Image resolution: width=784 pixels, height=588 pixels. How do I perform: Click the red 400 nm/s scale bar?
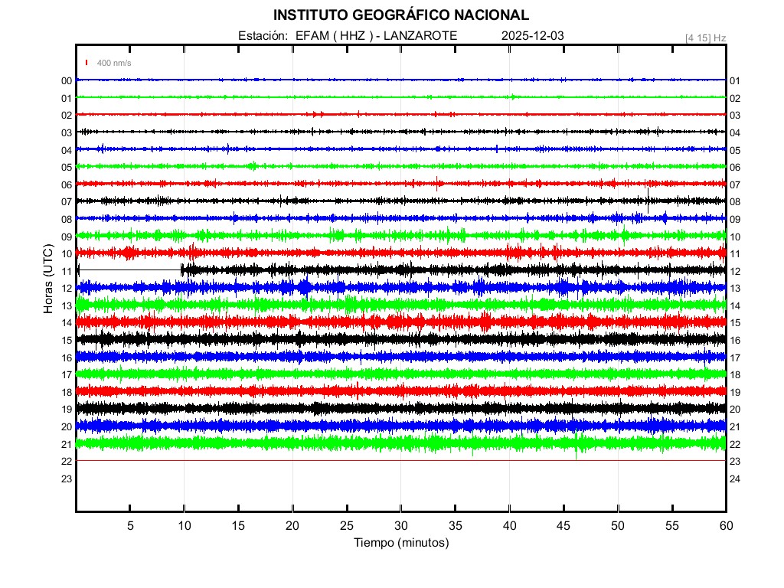87,63
